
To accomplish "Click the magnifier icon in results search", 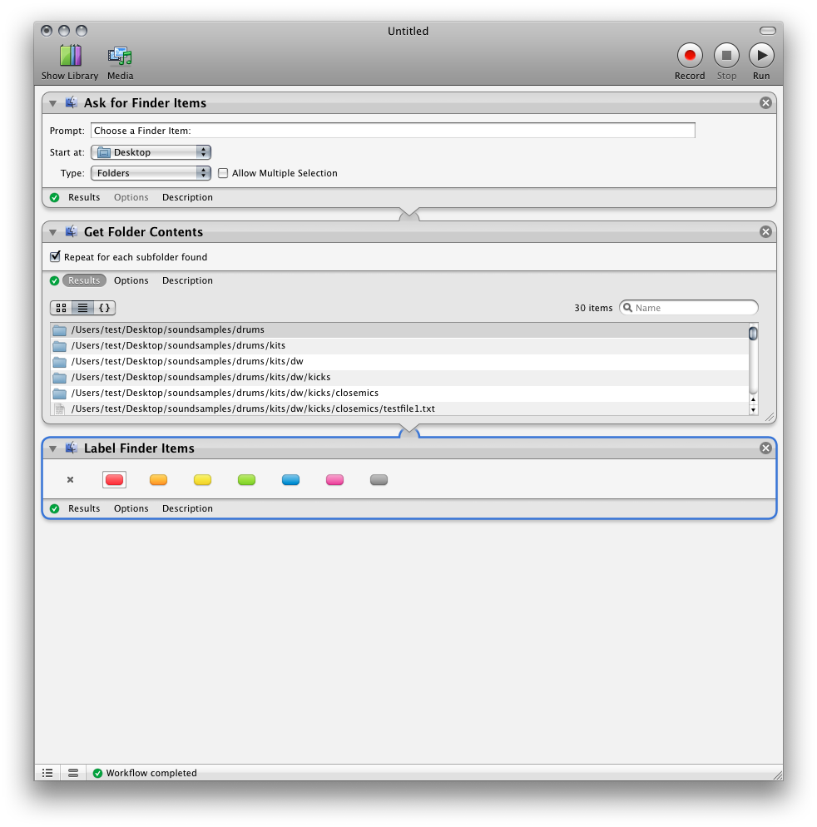I will pos(627,308).
